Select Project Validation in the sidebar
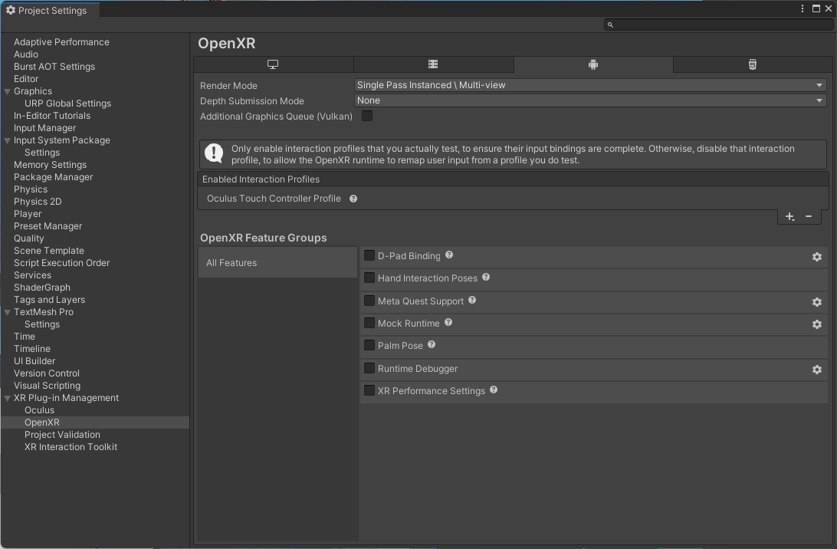This screenshot has width=837, height=549. [x=62, y=435]
